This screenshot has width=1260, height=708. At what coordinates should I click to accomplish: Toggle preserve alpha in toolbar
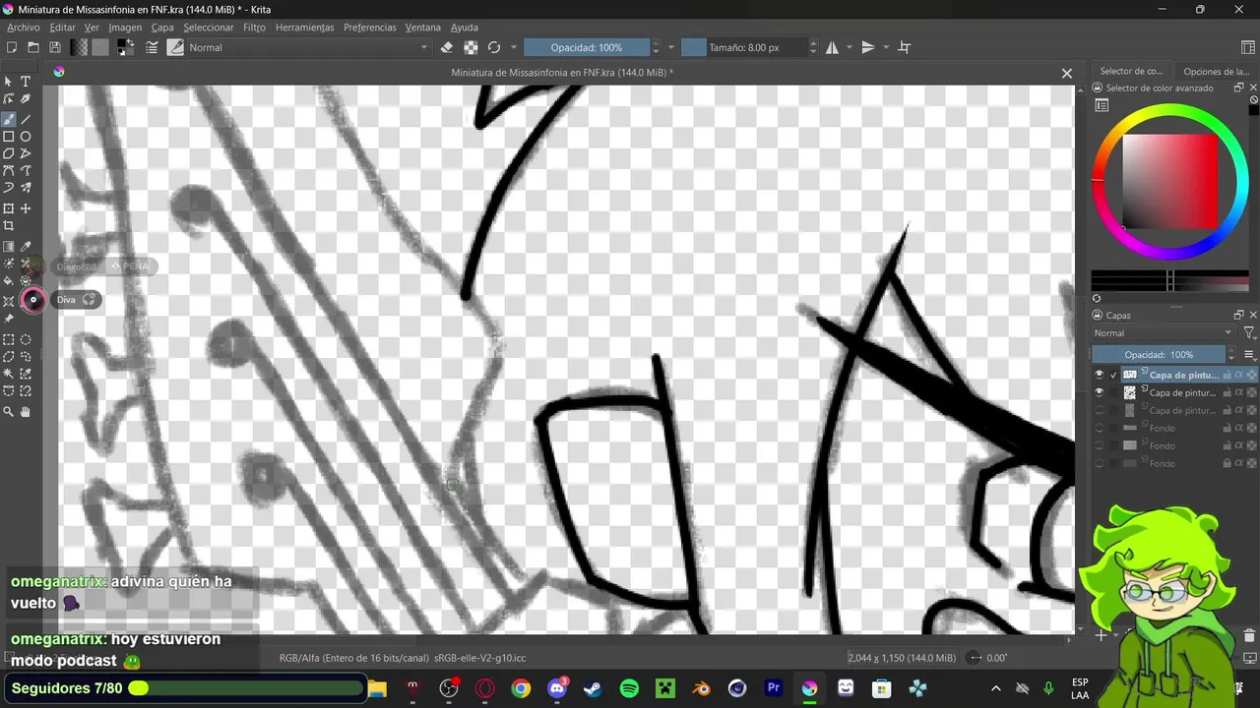471,47
